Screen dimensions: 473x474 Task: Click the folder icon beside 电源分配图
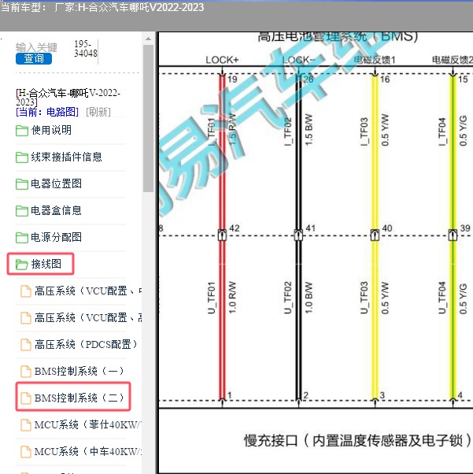(x=22, y=237)
